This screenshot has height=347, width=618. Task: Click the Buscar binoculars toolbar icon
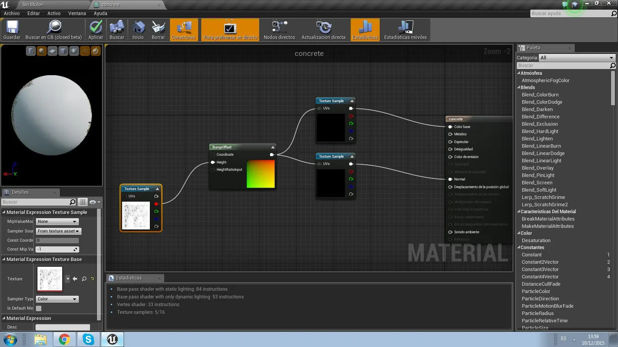pos(117,27)
